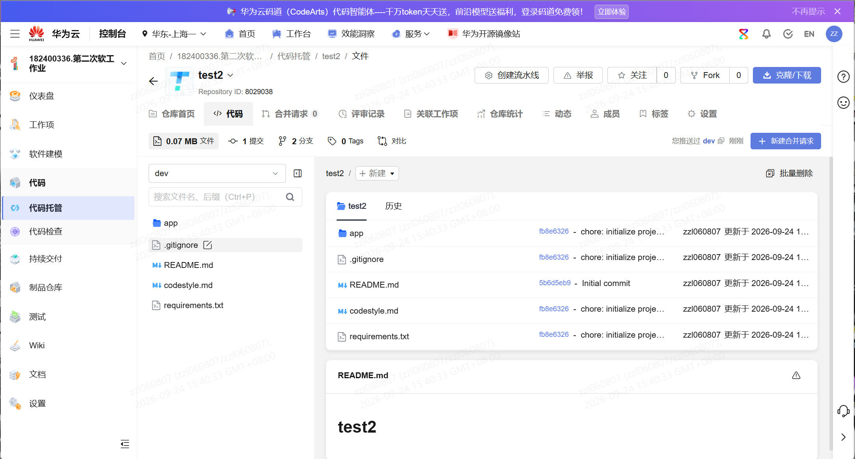
Task: Open the ZZ user avatar
Action: coord(834,34)
